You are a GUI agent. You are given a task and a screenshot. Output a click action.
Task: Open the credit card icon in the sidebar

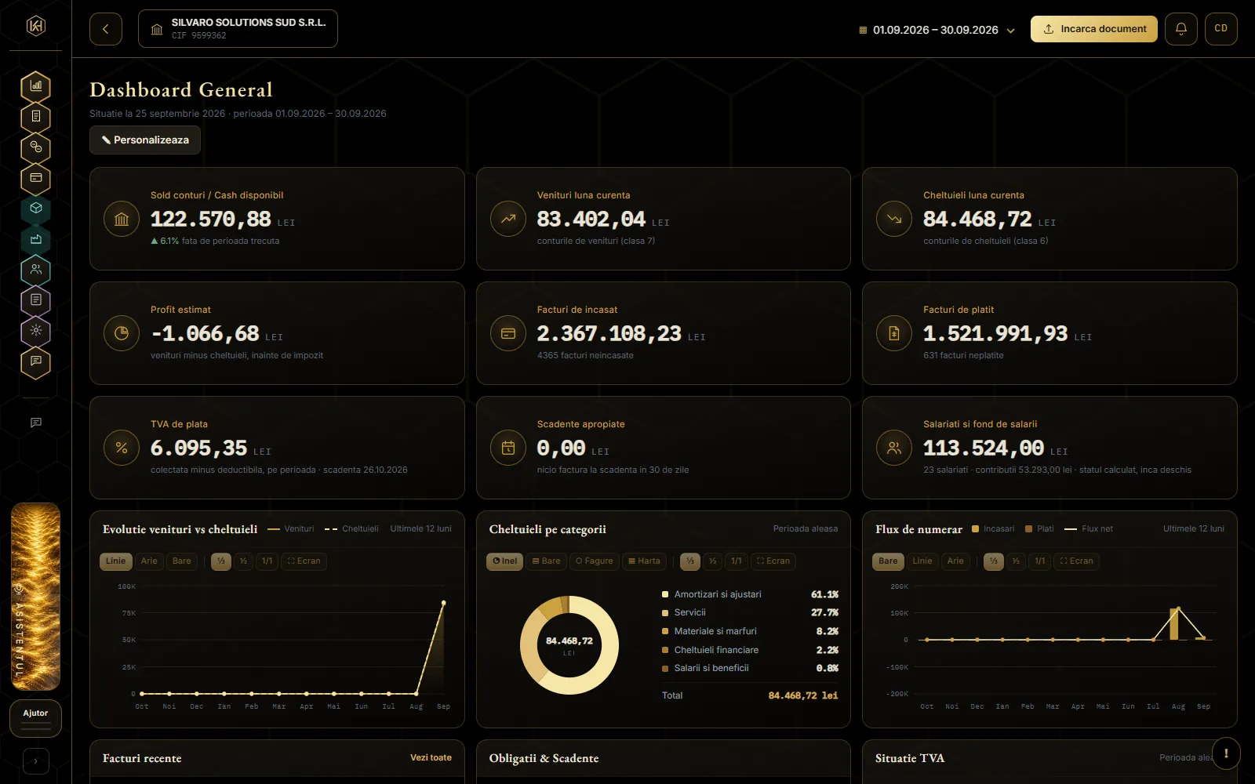click(36, 178)
